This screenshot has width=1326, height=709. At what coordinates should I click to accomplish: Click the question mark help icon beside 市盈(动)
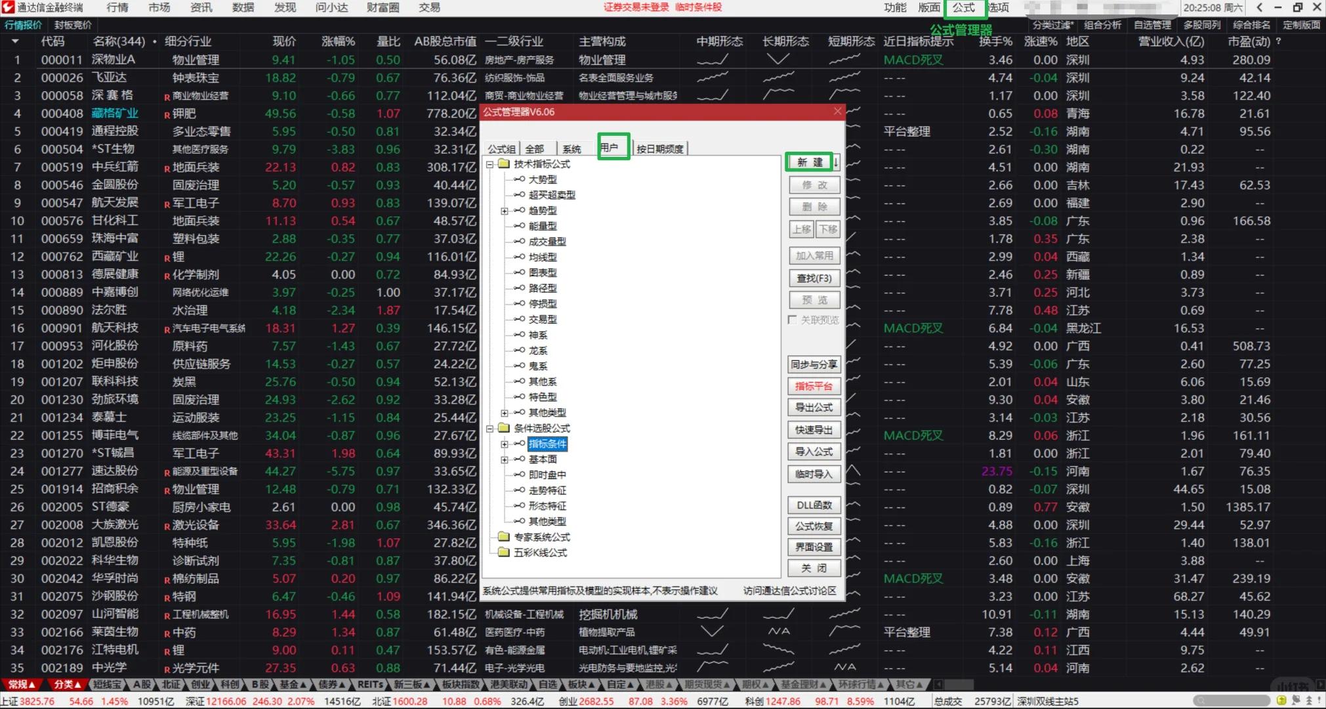coord(1278,41)
